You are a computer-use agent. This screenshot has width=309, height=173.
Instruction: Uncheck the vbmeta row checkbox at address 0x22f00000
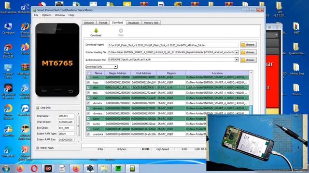pos(88,103)
